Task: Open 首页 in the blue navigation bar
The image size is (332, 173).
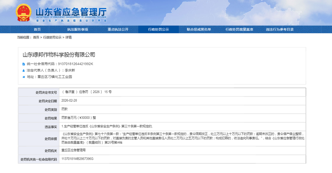Action: coord(37,29)
